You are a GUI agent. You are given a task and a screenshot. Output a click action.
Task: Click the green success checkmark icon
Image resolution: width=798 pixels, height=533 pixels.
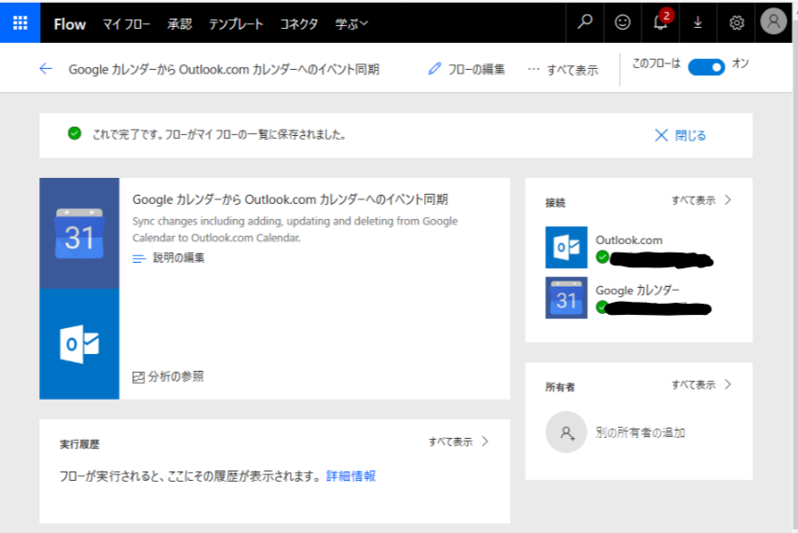pos(75,133)
